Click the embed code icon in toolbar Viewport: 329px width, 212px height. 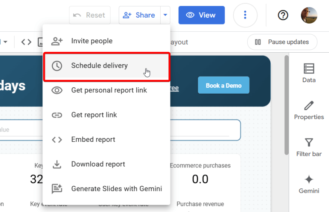pyautogui.click(x=27, y=42)
